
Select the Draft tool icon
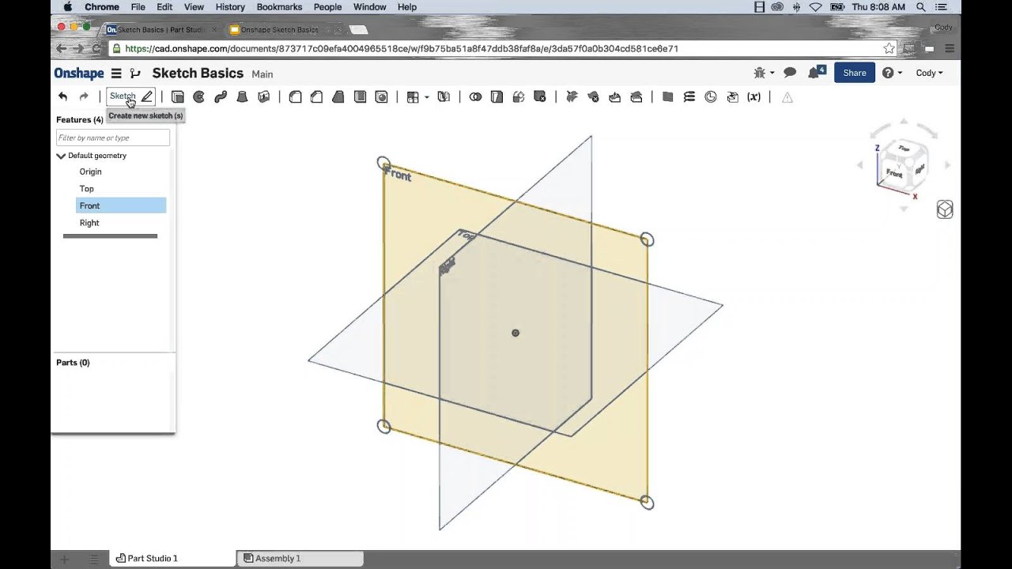pyautogui.click(x=338, y=97)
